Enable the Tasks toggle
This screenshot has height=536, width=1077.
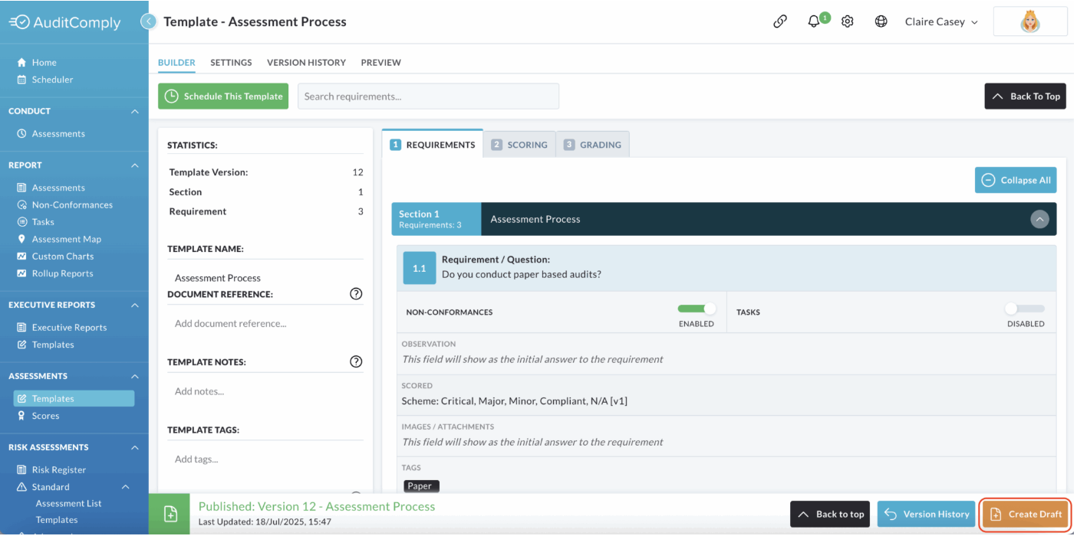(1025, 308)
